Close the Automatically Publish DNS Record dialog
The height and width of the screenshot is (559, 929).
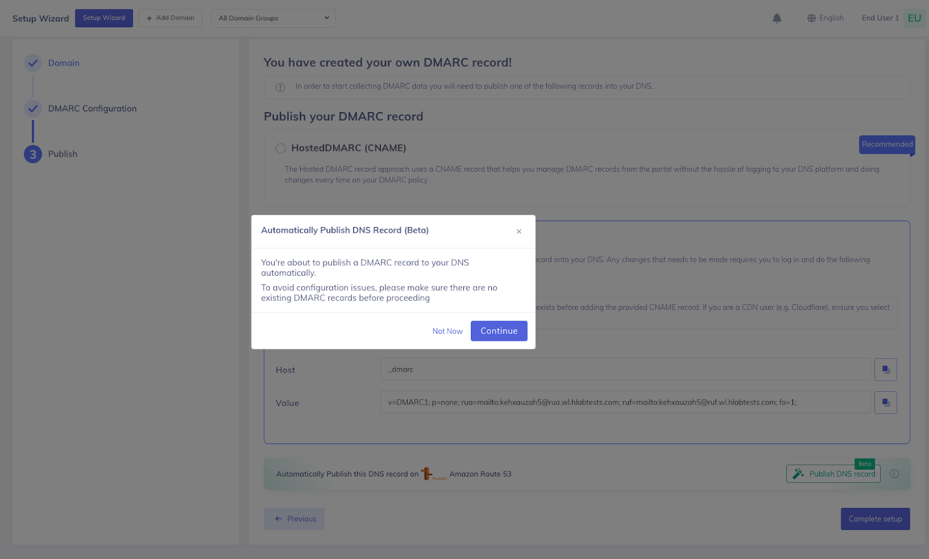[519, 232]
